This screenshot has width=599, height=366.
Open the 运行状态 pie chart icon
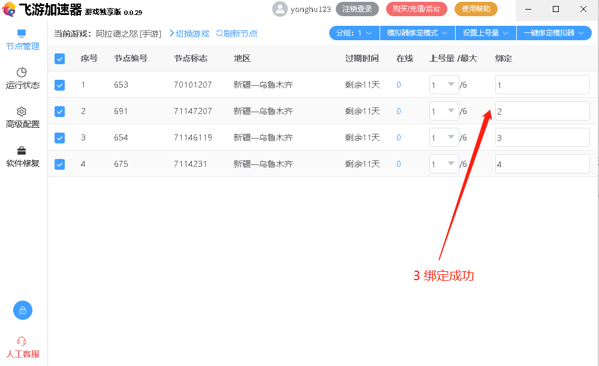coord(22,72)
